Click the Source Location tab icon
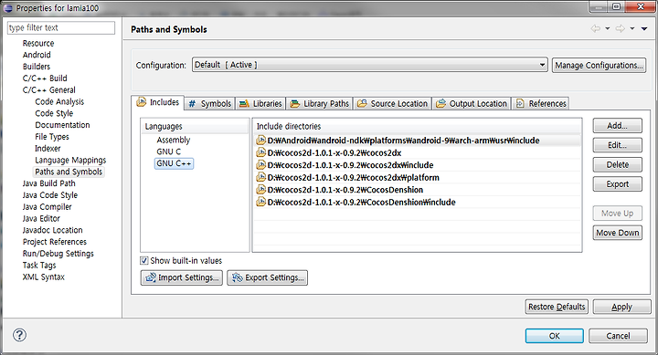Image resolution: width=658 pixels, height=355 pixels. point(362,103)
